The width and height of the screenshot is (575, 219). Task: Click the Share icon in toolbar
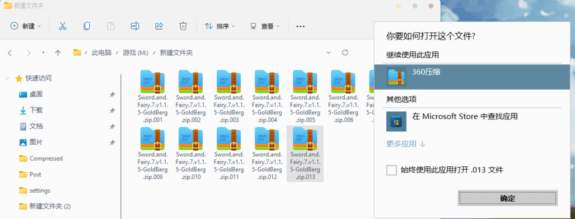pyautogui.click(x=159, y=26)
